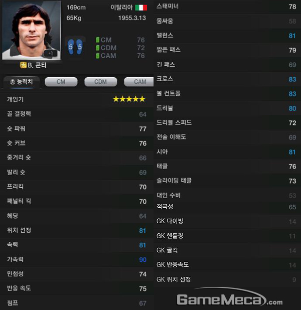Click the +1 badge on the player portrait
301x310 pixels.
click(x=51, y=53)
